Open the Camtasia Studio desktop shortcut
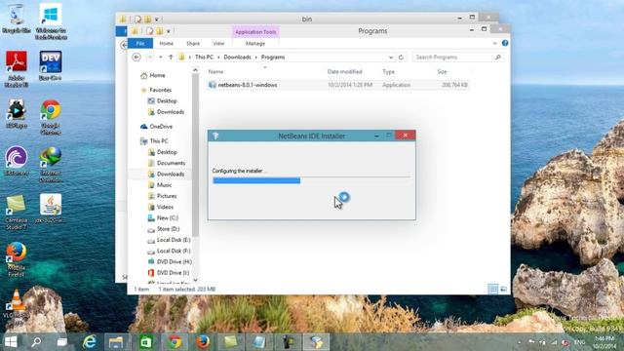The height and width of the screenshot is (351, 624). (x=17, y=212)
